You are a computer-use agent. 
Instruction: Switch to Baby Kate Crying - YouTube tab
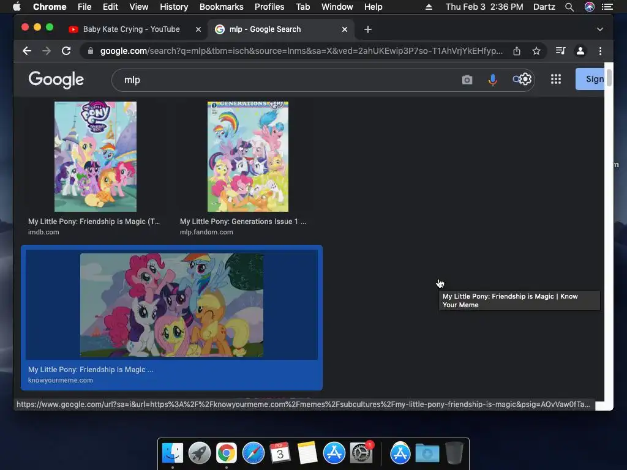click(131, 29)
